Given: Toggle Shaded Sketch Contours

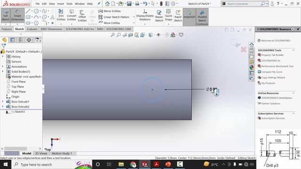Looking at the screenshot, I should coord(202,17).
